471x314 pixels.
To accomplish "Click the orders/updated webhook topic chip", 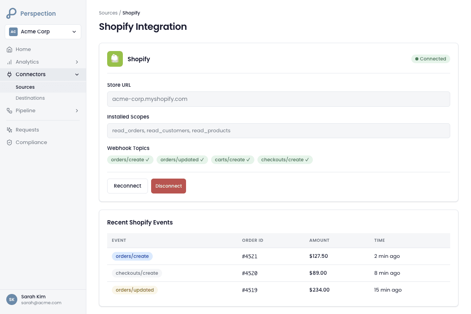I will click(182, 160).
